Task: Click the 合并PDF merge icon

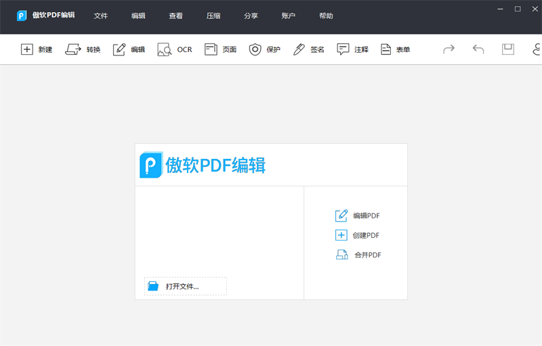Action: click(342, 255)
